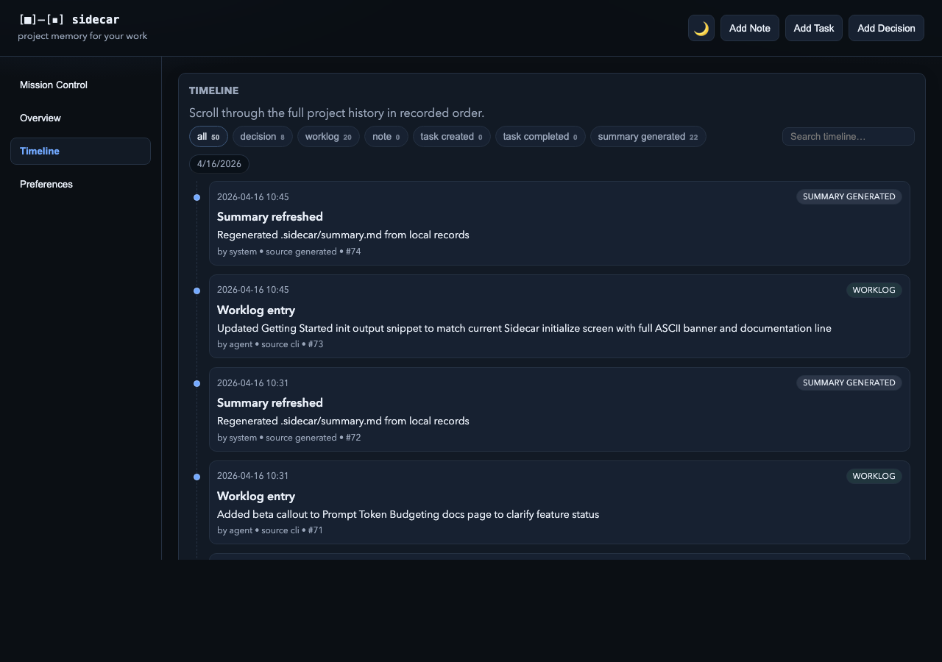942x662 pixels.
Task: Click 'Added beta callout to Prompt Token' text
Action: pos(408,515)
